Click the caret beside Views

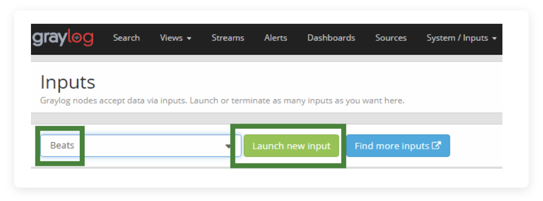[189, 38]
